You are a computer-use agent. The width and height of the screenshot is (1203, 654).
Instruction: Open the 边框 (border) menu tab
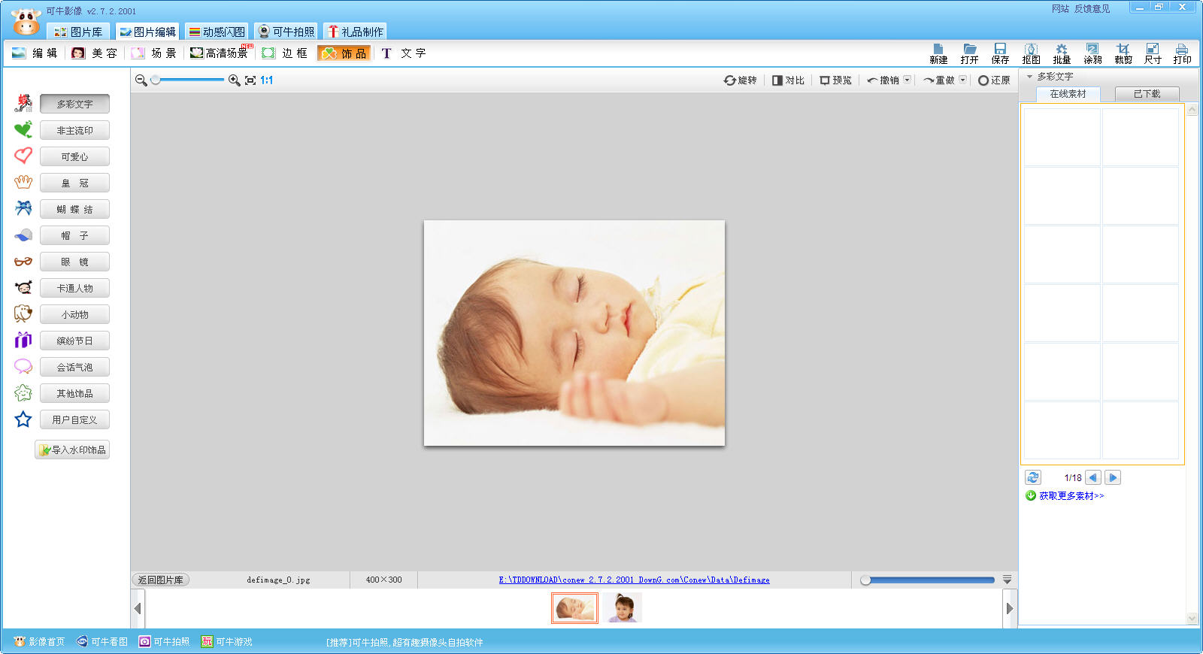285,53
